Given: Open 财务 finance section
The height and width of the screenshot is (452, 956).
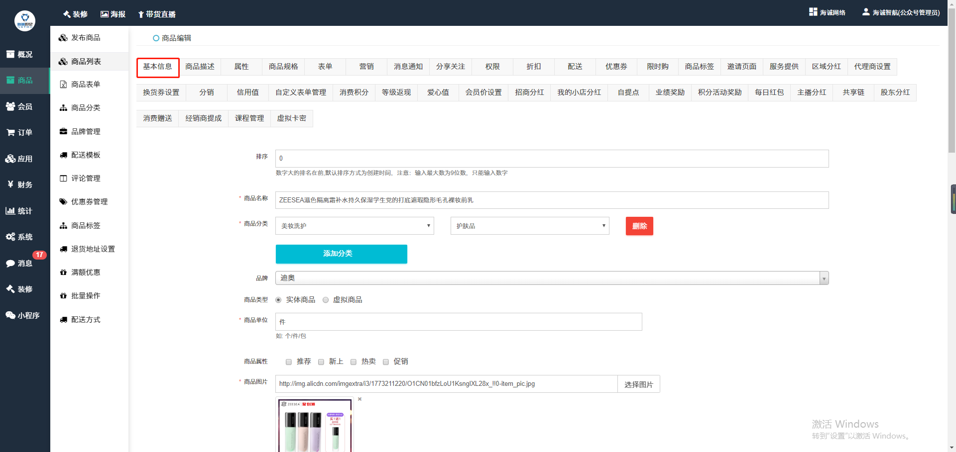Looking at the screenshot, I should [x=25, y=184].
